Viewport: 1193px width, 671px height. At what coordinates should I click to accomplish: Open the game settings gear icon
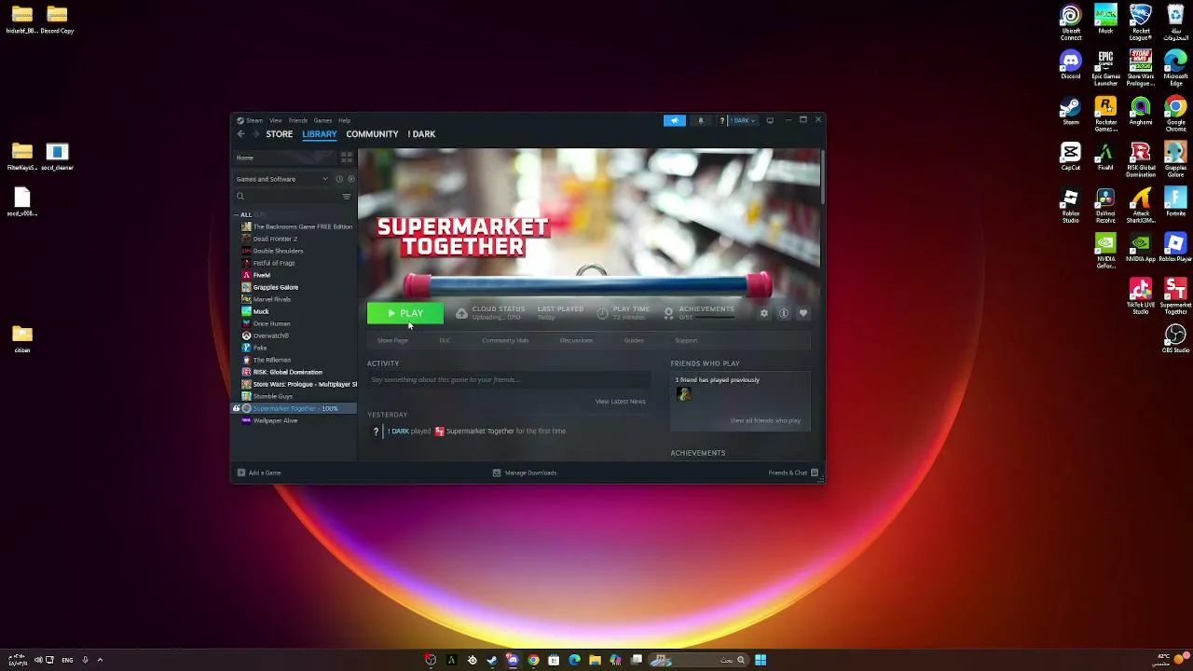[x=764, y=313]
